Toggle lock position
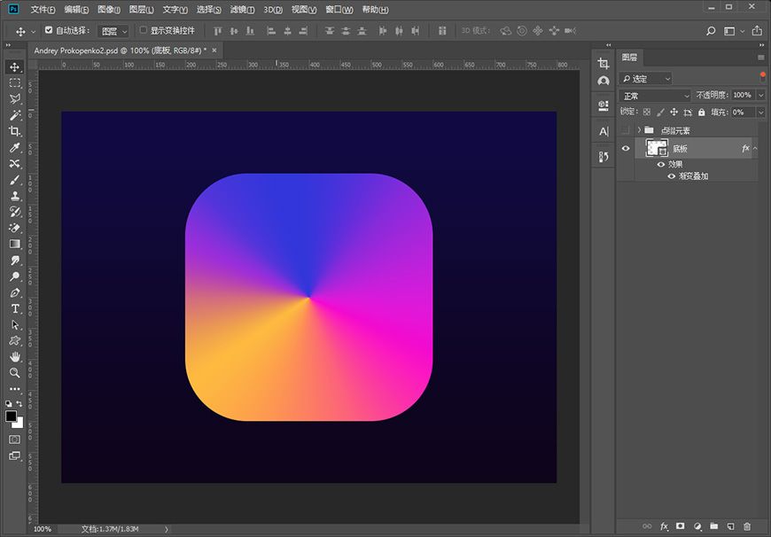This screenshot has height=537, width=771. point(674,113)
